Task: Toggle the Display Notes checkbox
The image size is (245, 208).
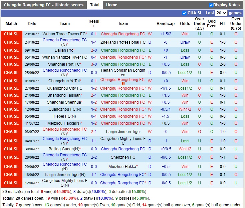Action: [x=211, y=5]
